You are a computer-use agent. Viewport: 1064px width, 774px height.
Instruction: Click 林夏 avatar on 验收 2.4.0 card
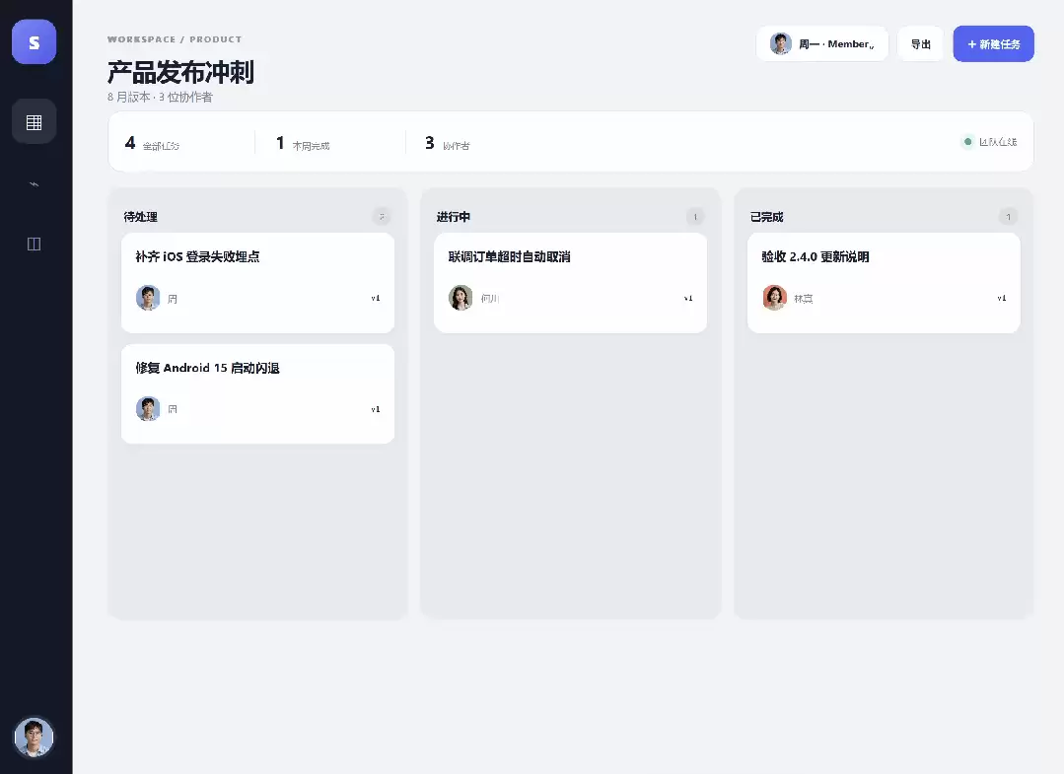[774, 298]
